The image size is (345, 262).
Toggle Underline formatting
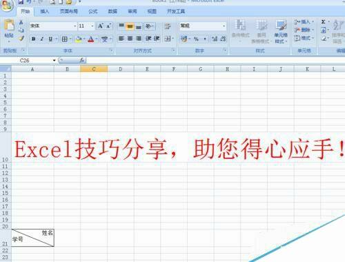pos(50,39)
